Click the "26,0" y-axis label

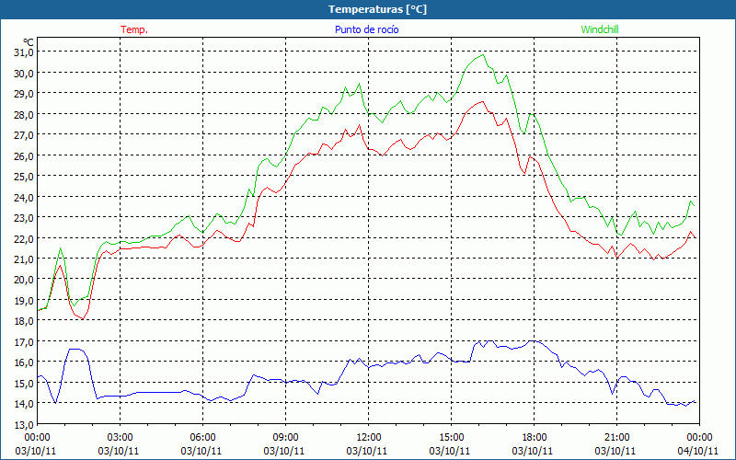24,155
